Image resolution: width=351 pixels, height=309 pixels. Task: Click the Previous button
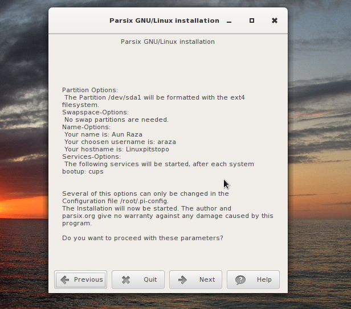coord(80,279)
